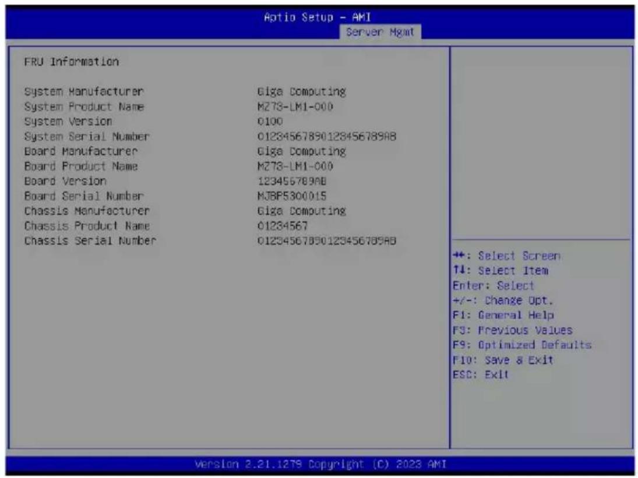
Task: Click the Chassis Product Name label
Action: click(x=87, y=226)
